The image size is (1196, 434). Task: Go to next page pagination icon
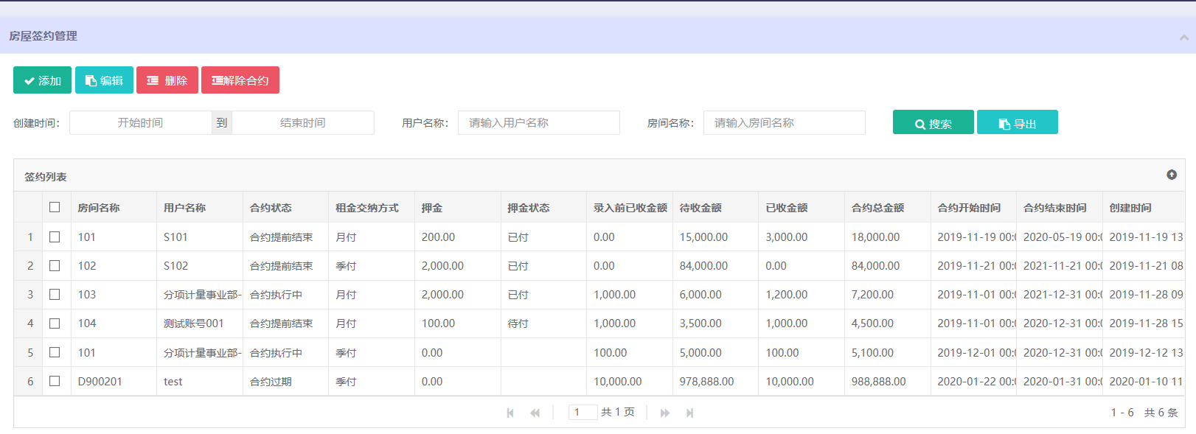[665, 413]
